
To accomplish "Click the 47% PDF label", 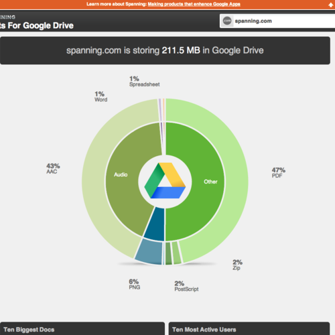I will 278,173.
